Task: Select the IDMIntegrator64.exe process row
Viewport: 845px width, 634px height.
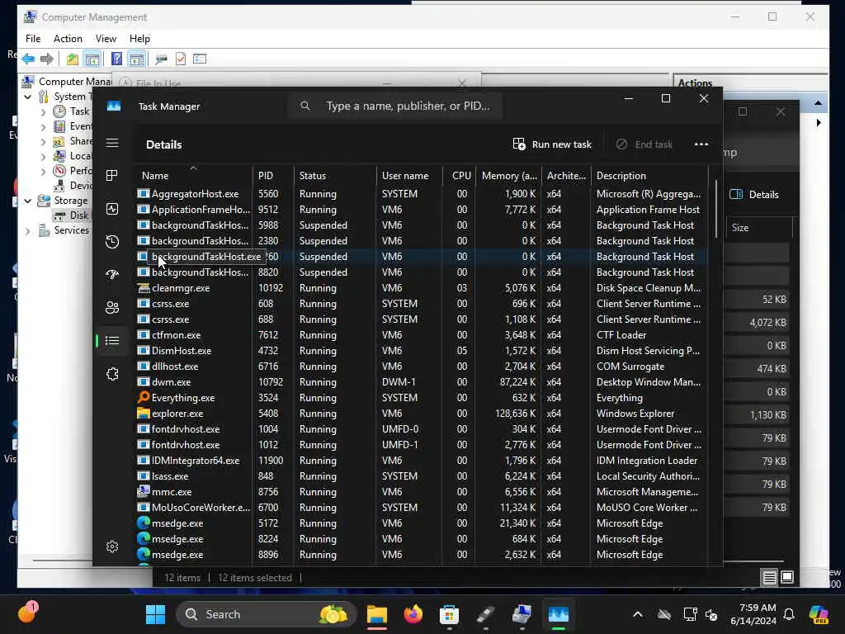Action: click(x=422, y=461)
